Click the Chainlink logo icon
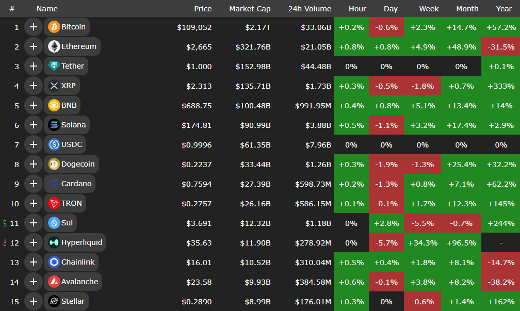The width and height of the screenshot is (520, 311). [x=54, y=262]
